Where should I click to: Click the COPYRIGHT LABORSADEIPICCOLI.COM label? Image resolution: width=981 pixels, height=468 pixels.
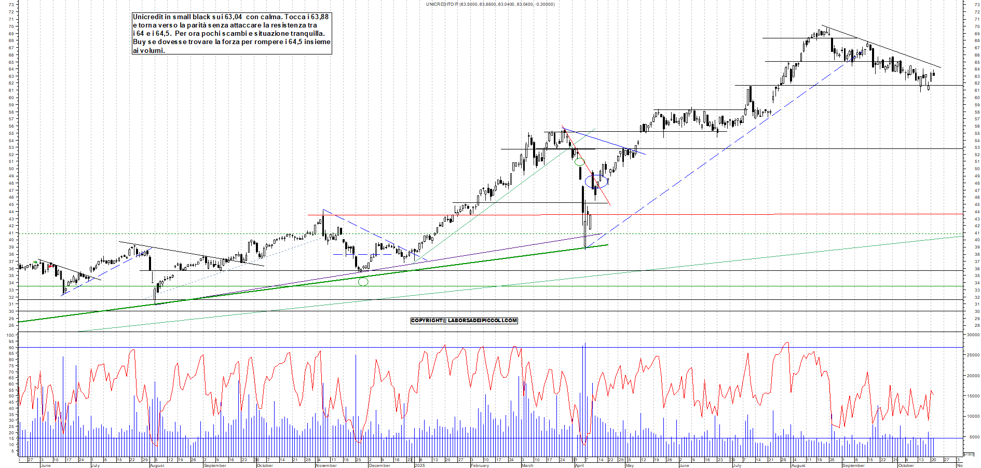point(464,321)
